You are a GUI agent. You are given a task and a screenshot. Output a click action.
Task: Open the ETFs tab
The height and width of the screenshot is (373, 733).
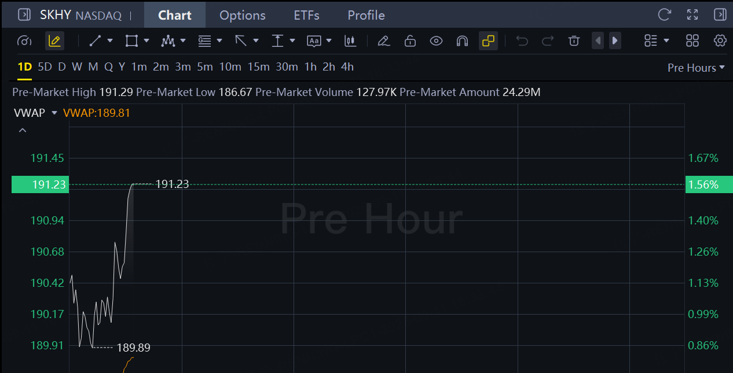click(x=306, y=15)
